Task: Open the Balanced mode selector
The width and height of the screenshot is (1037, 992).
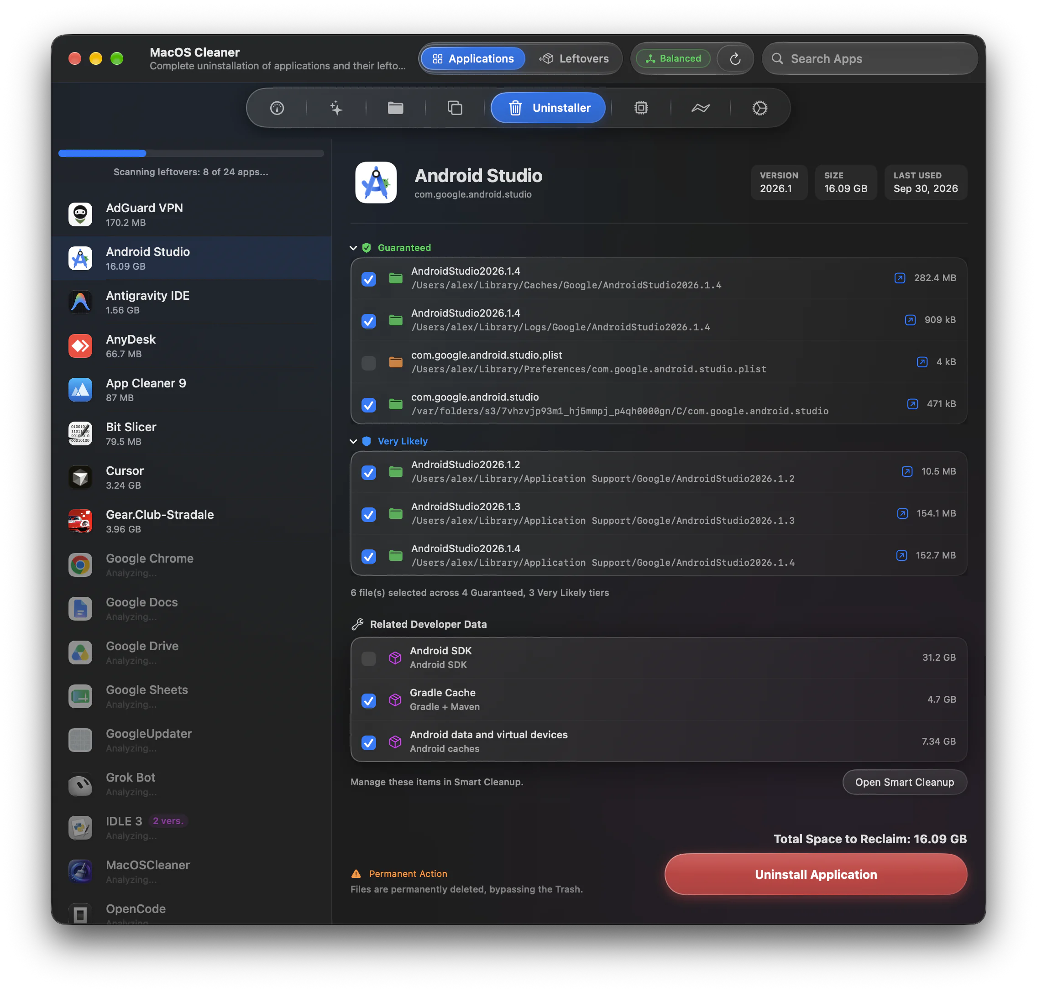Action: click(673, 59)
